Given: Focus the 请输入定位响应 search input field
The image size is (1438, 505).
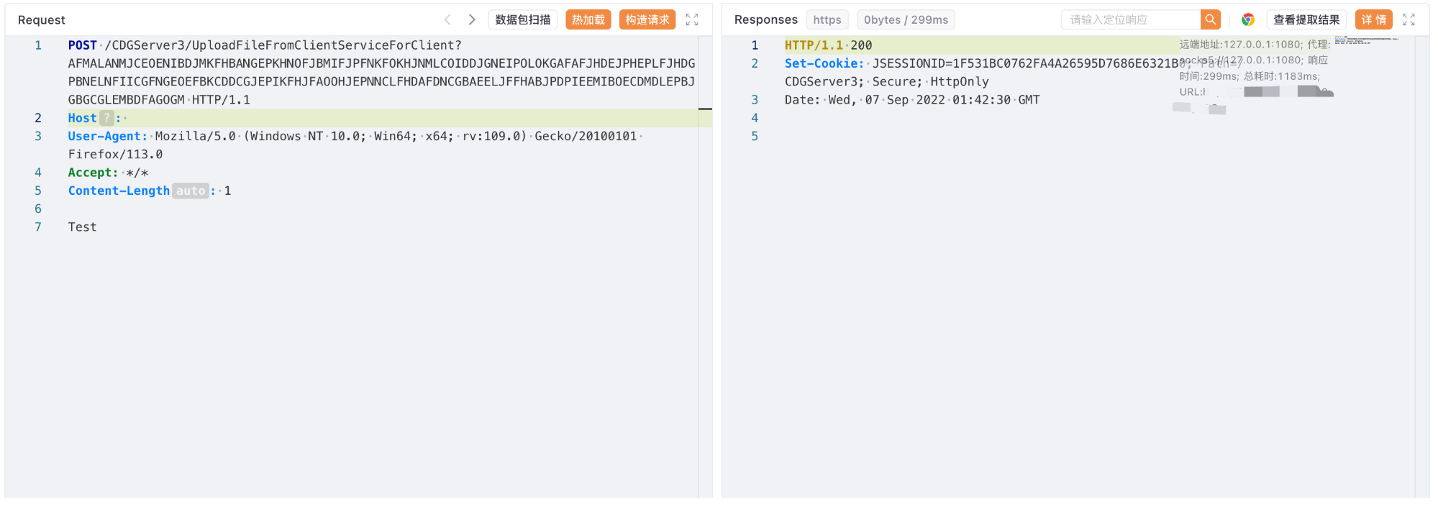Looking at the screenshot, I should point(1131,19).
